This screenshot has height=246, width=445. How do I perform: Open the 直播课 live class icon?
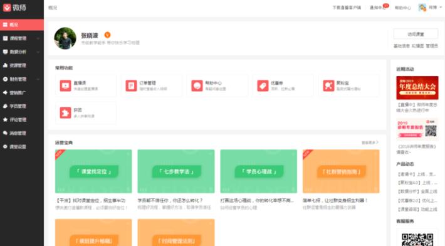pyautogui.click(x=65, y=86)
